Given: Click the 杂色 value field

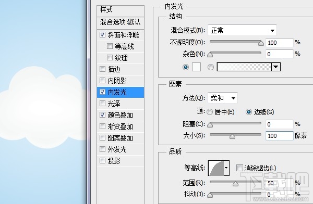Looking at the screenshot, I should point(280,54).
